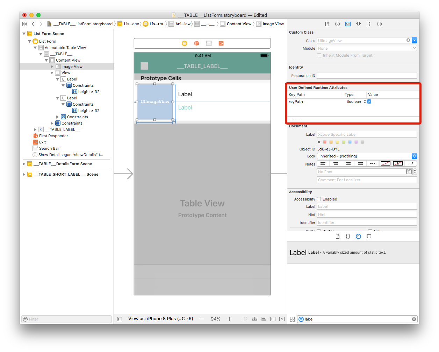Screen dimensions: 439x352
Task: Click Embed In Stack button
Action: coord(254,319)
